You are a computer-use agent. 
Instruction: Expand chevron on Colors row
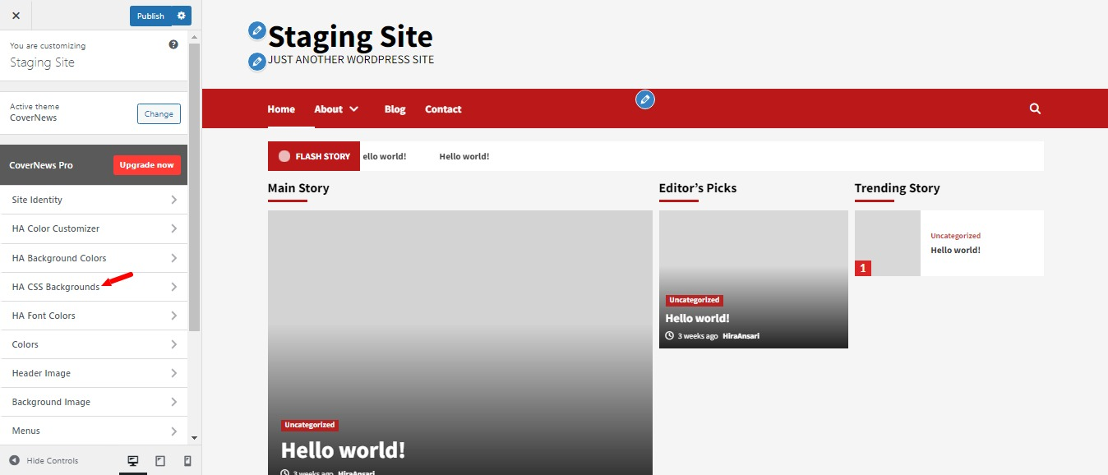(173, 344)
